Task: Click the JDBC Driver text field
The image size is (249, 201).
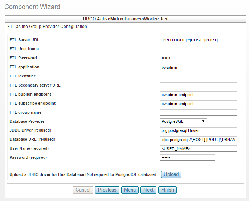Action: tap(198, 130)
